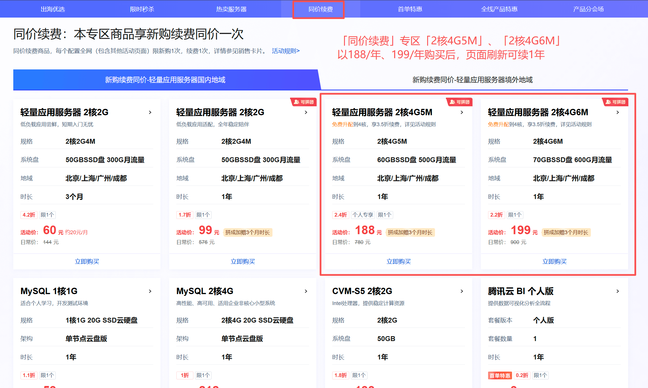Click 可拼团 badge on 99元 card
648x388 pixels.
[x=303, y=102]
